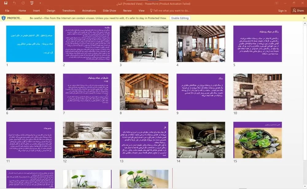Select slide 15 terrarium plant thumbnail
Screen dimensions: 307x189
pyautogui.click(x=258, y=140)
